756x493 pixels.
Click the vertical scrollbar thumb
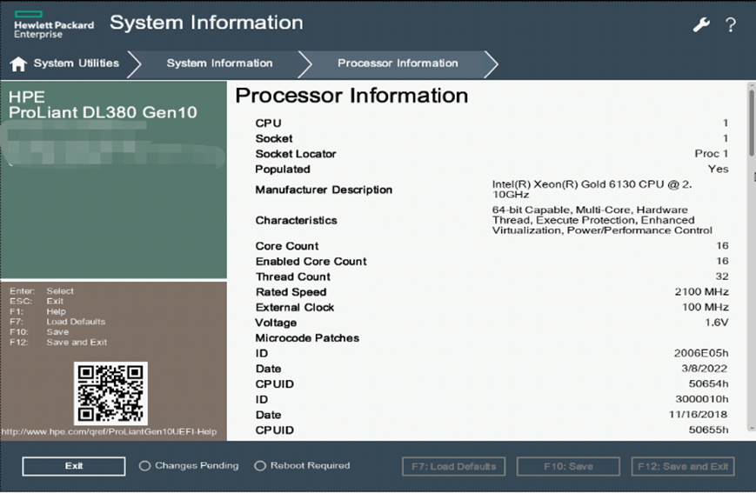751,122
